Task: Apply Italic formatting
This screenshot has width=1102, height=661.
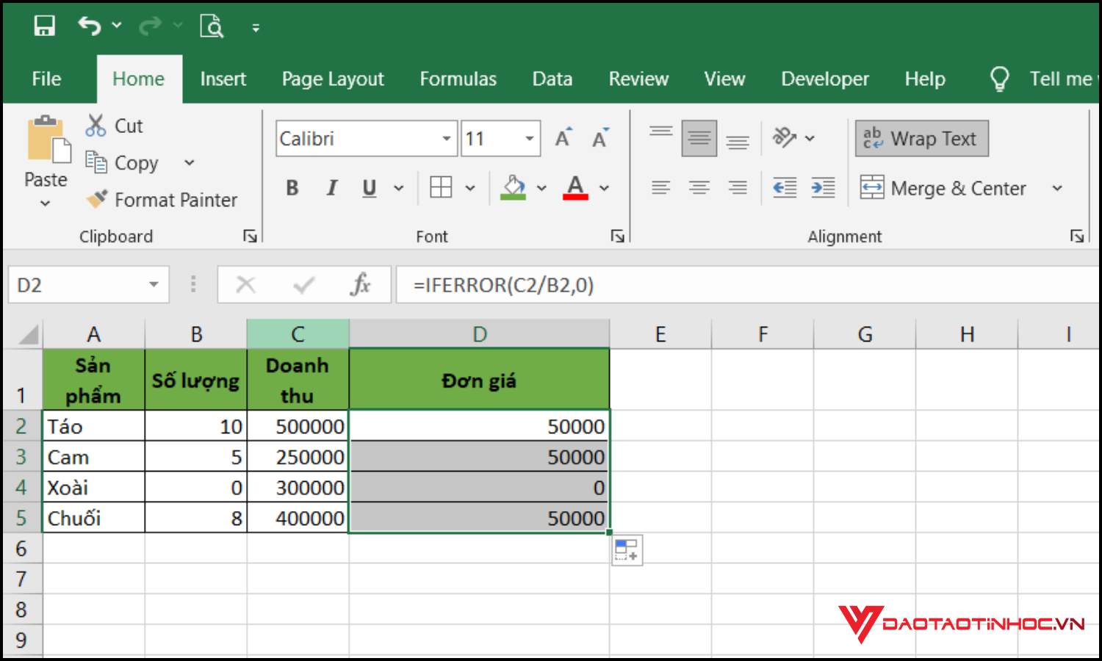Action: coord(331,187)
